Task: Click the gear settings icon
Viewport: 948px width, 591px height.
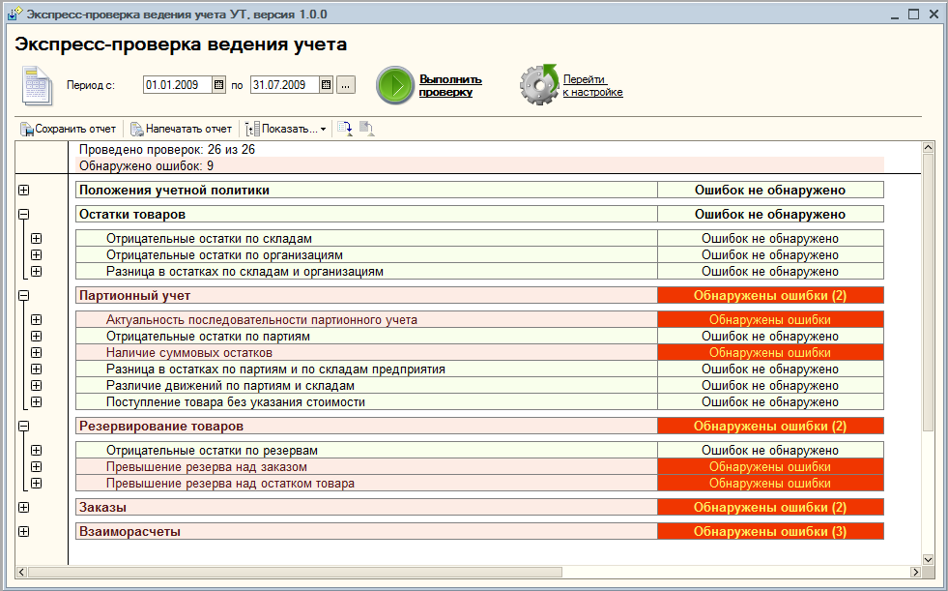Action: (539, 85)
